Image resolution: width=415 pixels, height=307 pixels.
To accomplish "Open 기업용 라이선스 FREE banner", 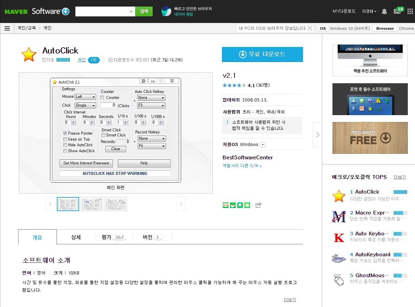I will coord(370,138).
